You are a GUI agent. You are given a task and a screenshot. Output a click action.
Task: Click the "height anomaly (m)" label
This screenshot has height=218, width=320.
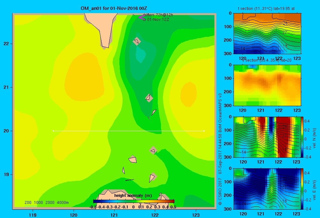click(133, 196)
